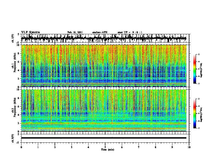Click time axis tick label '6'
This screenshot has width=213, height=165.
pyautogui.click(x=122, y=147)
